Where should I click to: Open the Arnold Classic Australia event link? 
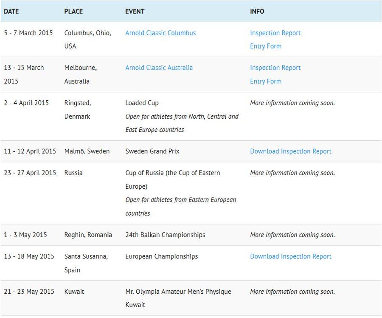(159, 68)
